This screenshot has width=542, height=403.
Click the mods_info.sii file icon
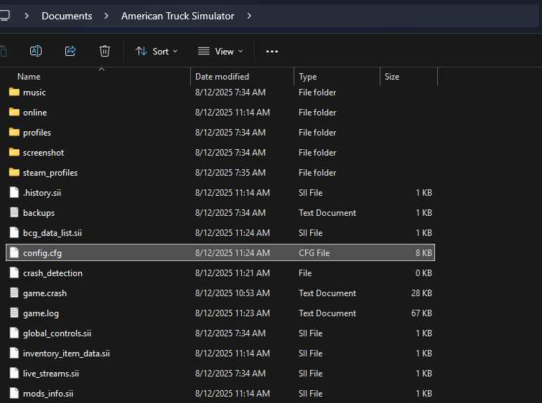pos(14,393)
